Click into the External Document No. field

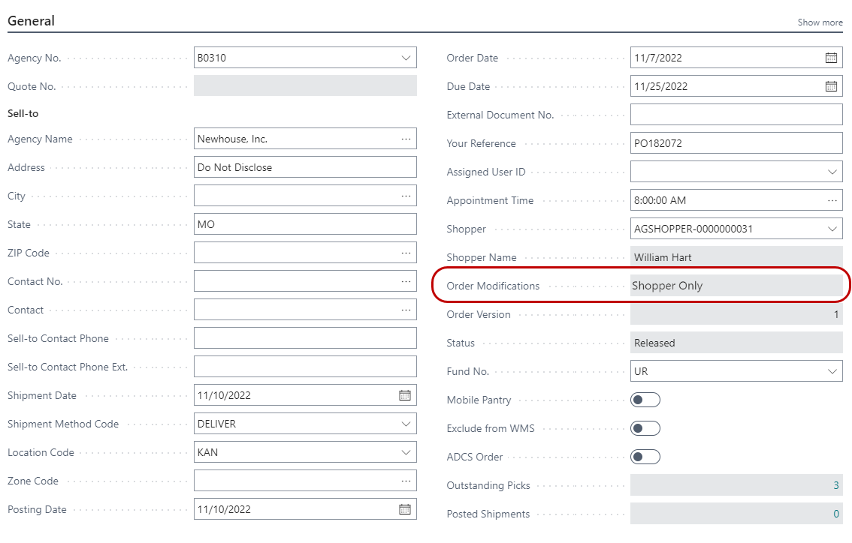click(736, 115)
